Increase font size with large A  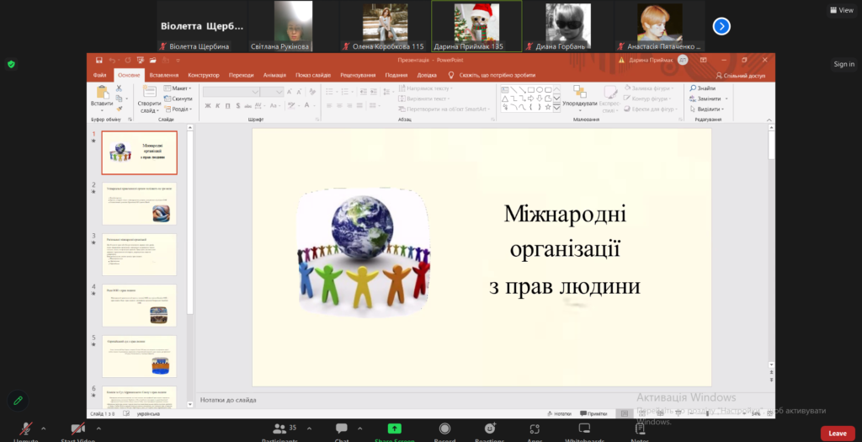click(x=290, y=92)
